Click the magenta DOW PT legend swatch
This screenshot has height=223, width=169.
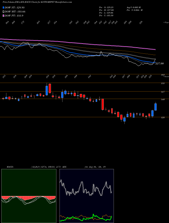[3, 16]
